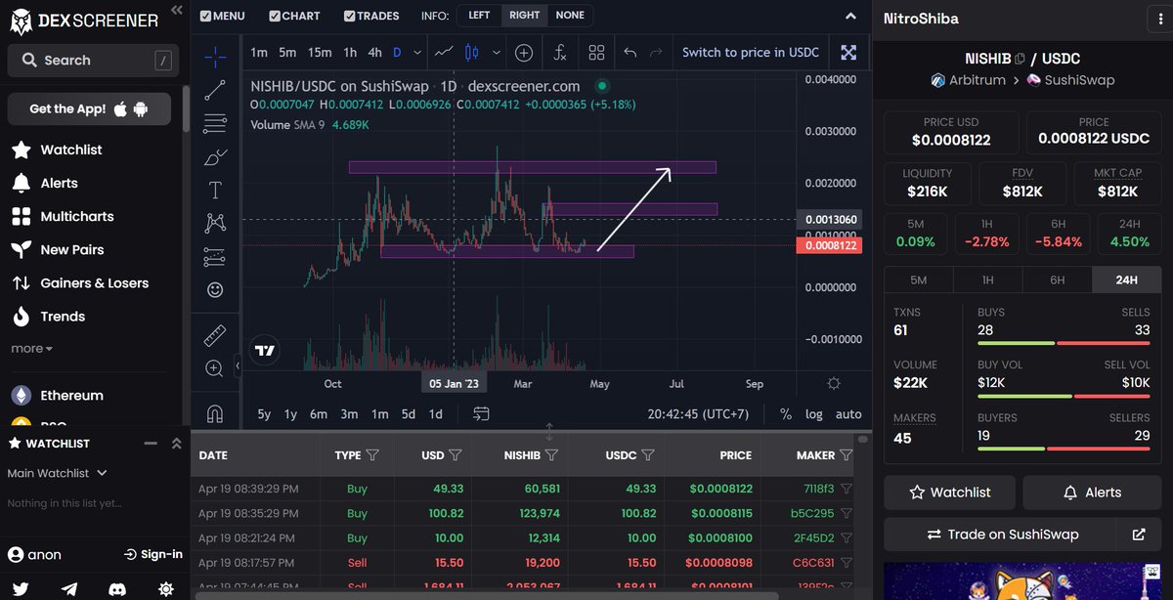
Task: Set info panel position to RIGHT
Action: (524, 16)
